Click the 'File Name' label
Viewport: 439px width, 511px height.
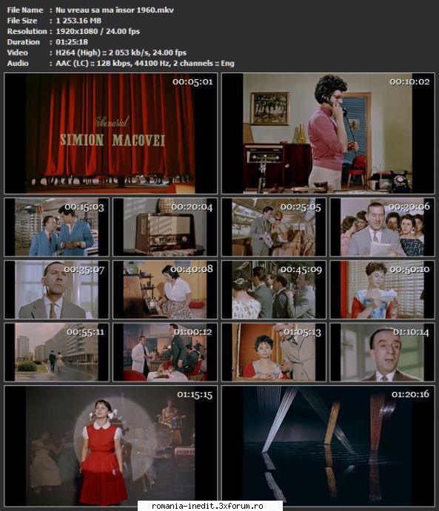pyautogui.click(x=25, y=10)
